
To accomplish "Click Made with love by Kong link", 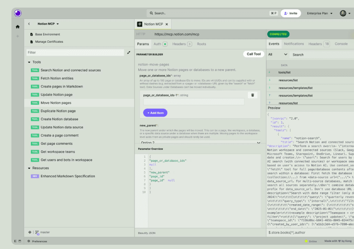I will click(x=338, y=241).
